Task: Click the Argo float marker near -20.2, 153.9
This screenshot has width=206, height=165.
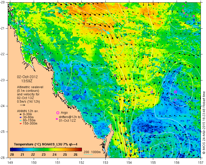Action: (126, 8)
